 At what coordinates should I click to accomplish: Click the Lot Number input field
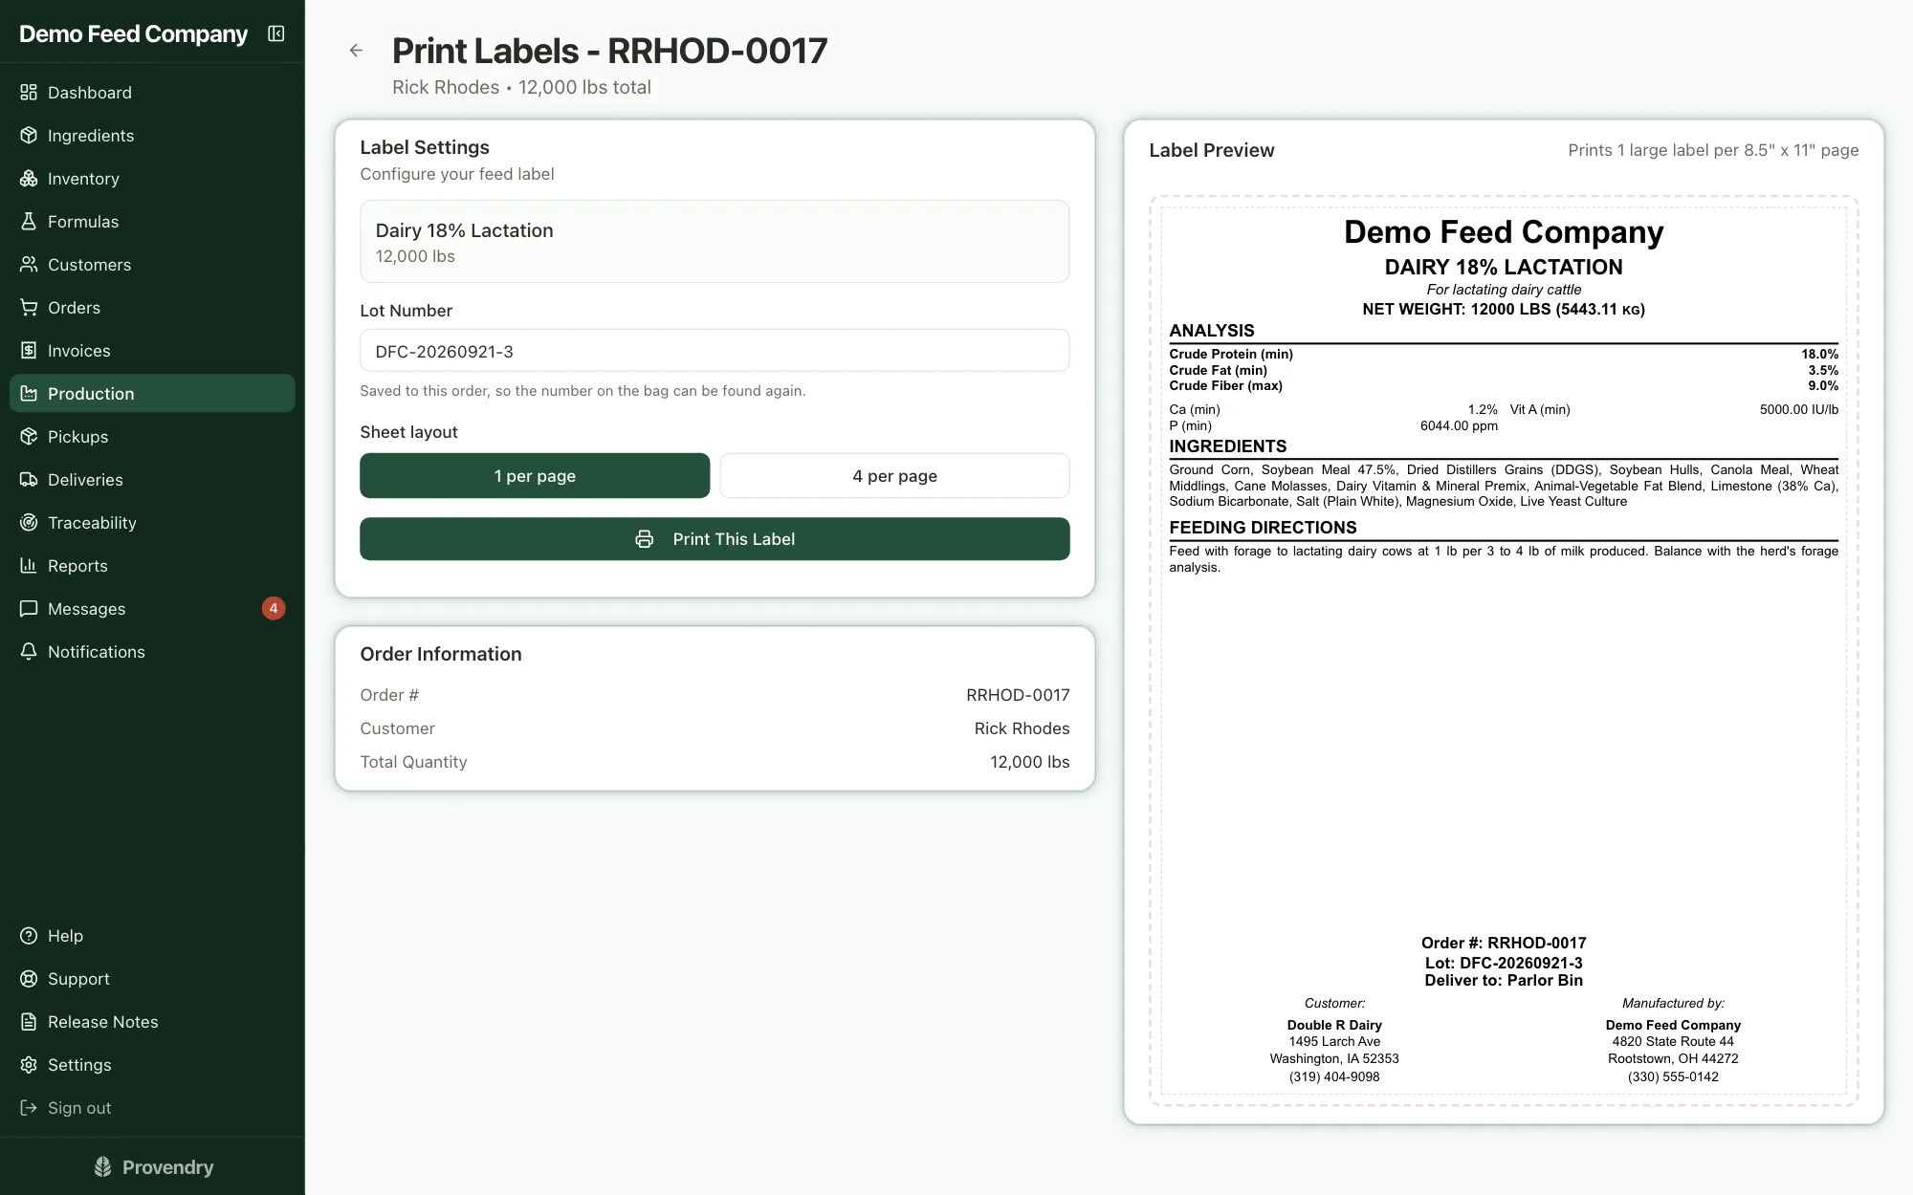715,351
